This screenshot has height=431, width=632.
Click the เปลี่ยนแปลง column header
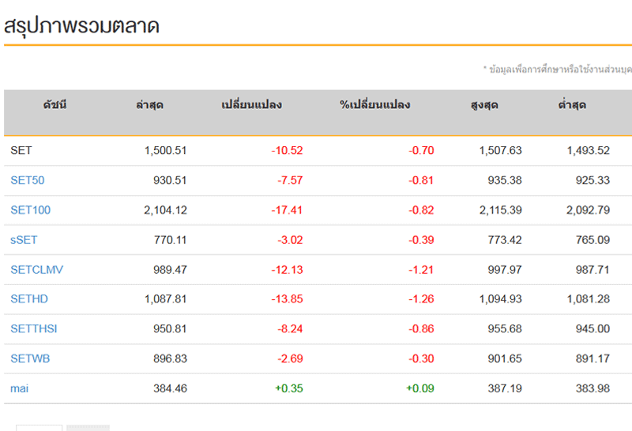click(251, 105)
